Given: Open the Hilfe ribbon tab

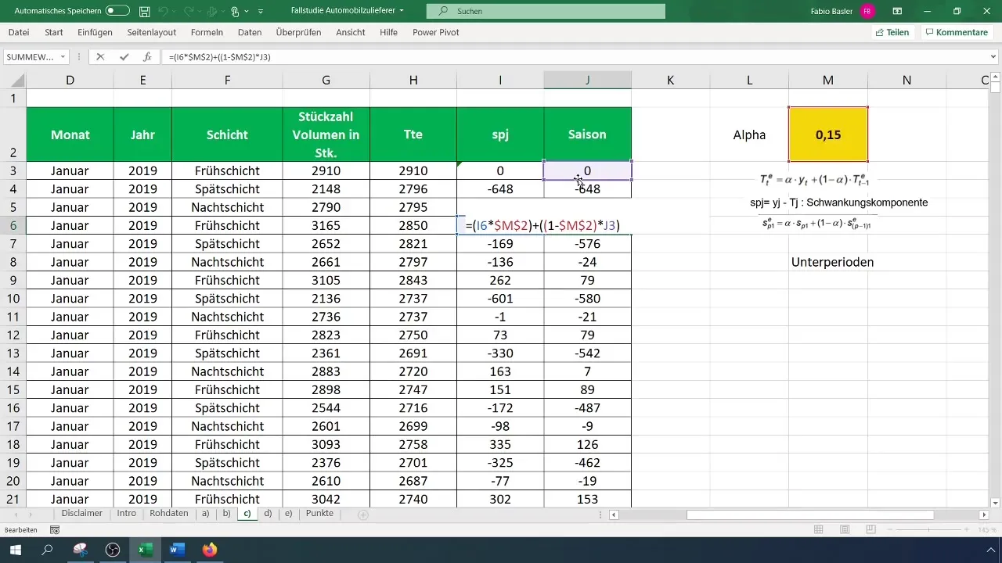Looking at the screenshot, I should 388,33.
